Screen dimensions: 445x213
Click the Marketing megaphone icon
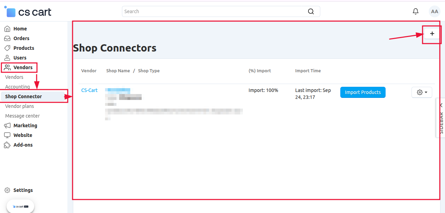[x=7, y=126]
